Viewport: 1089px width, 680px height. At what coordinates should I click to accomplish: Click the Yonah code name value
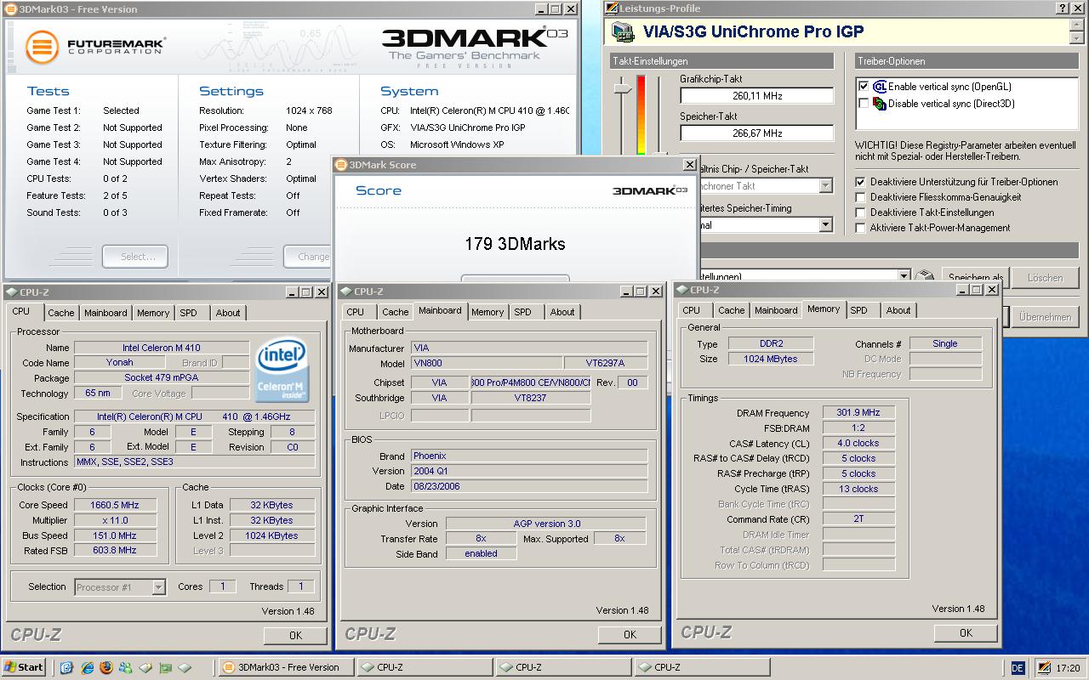pos(120,363)
